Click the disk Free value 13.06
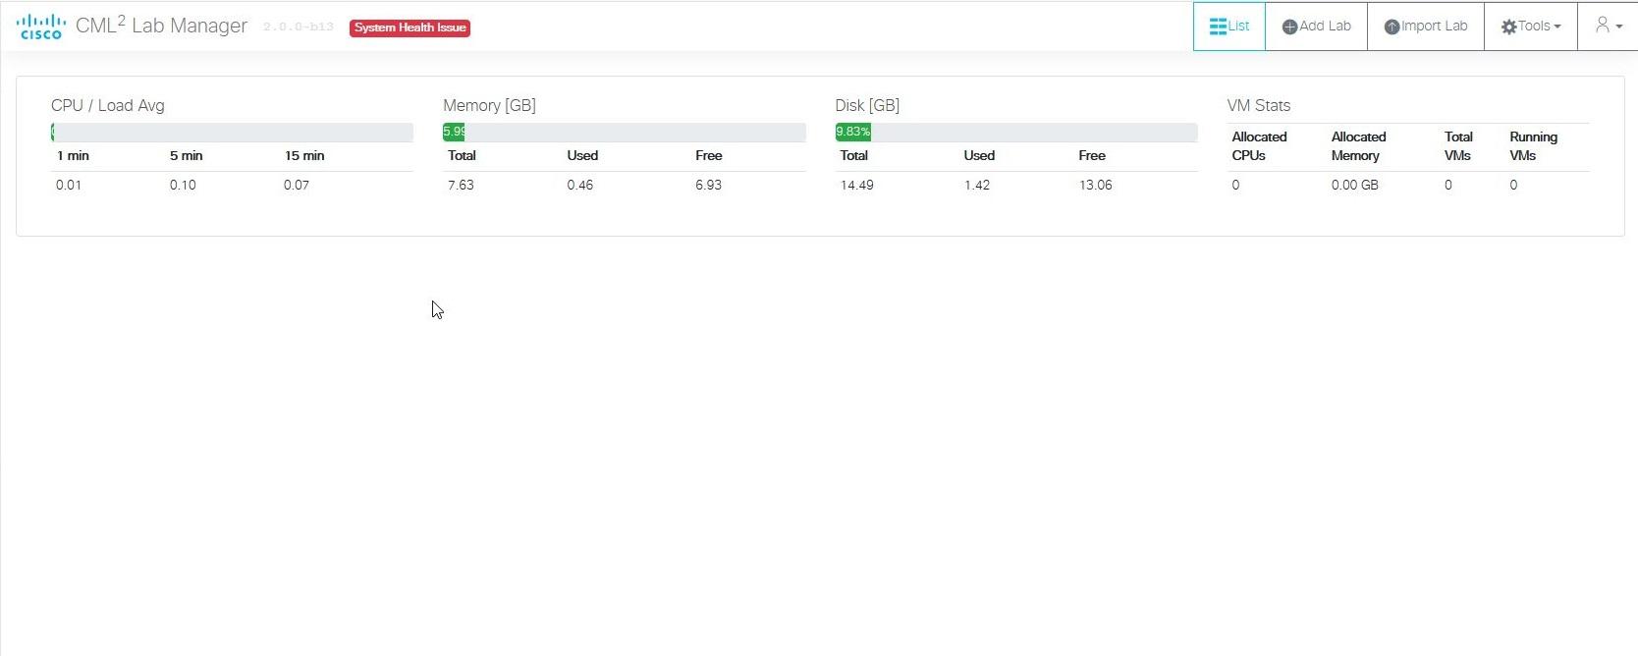1638x656 pixels. coord(1096,185)
